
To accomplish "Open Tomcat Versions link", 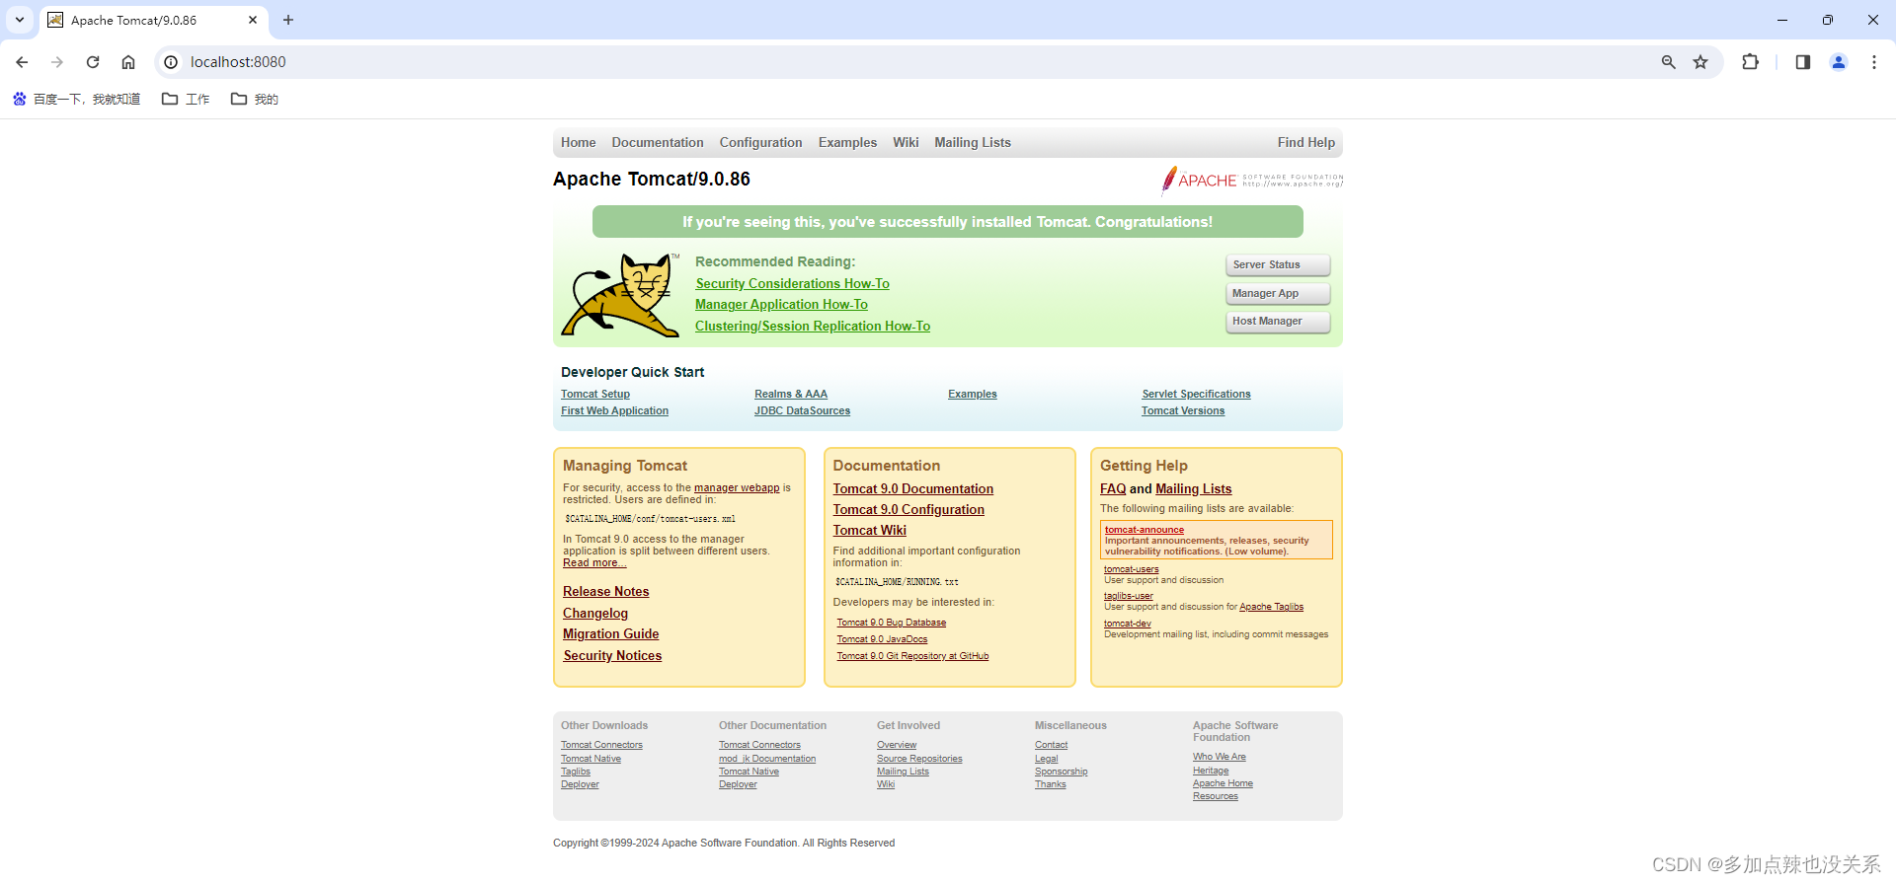I will coord(1183,410).
